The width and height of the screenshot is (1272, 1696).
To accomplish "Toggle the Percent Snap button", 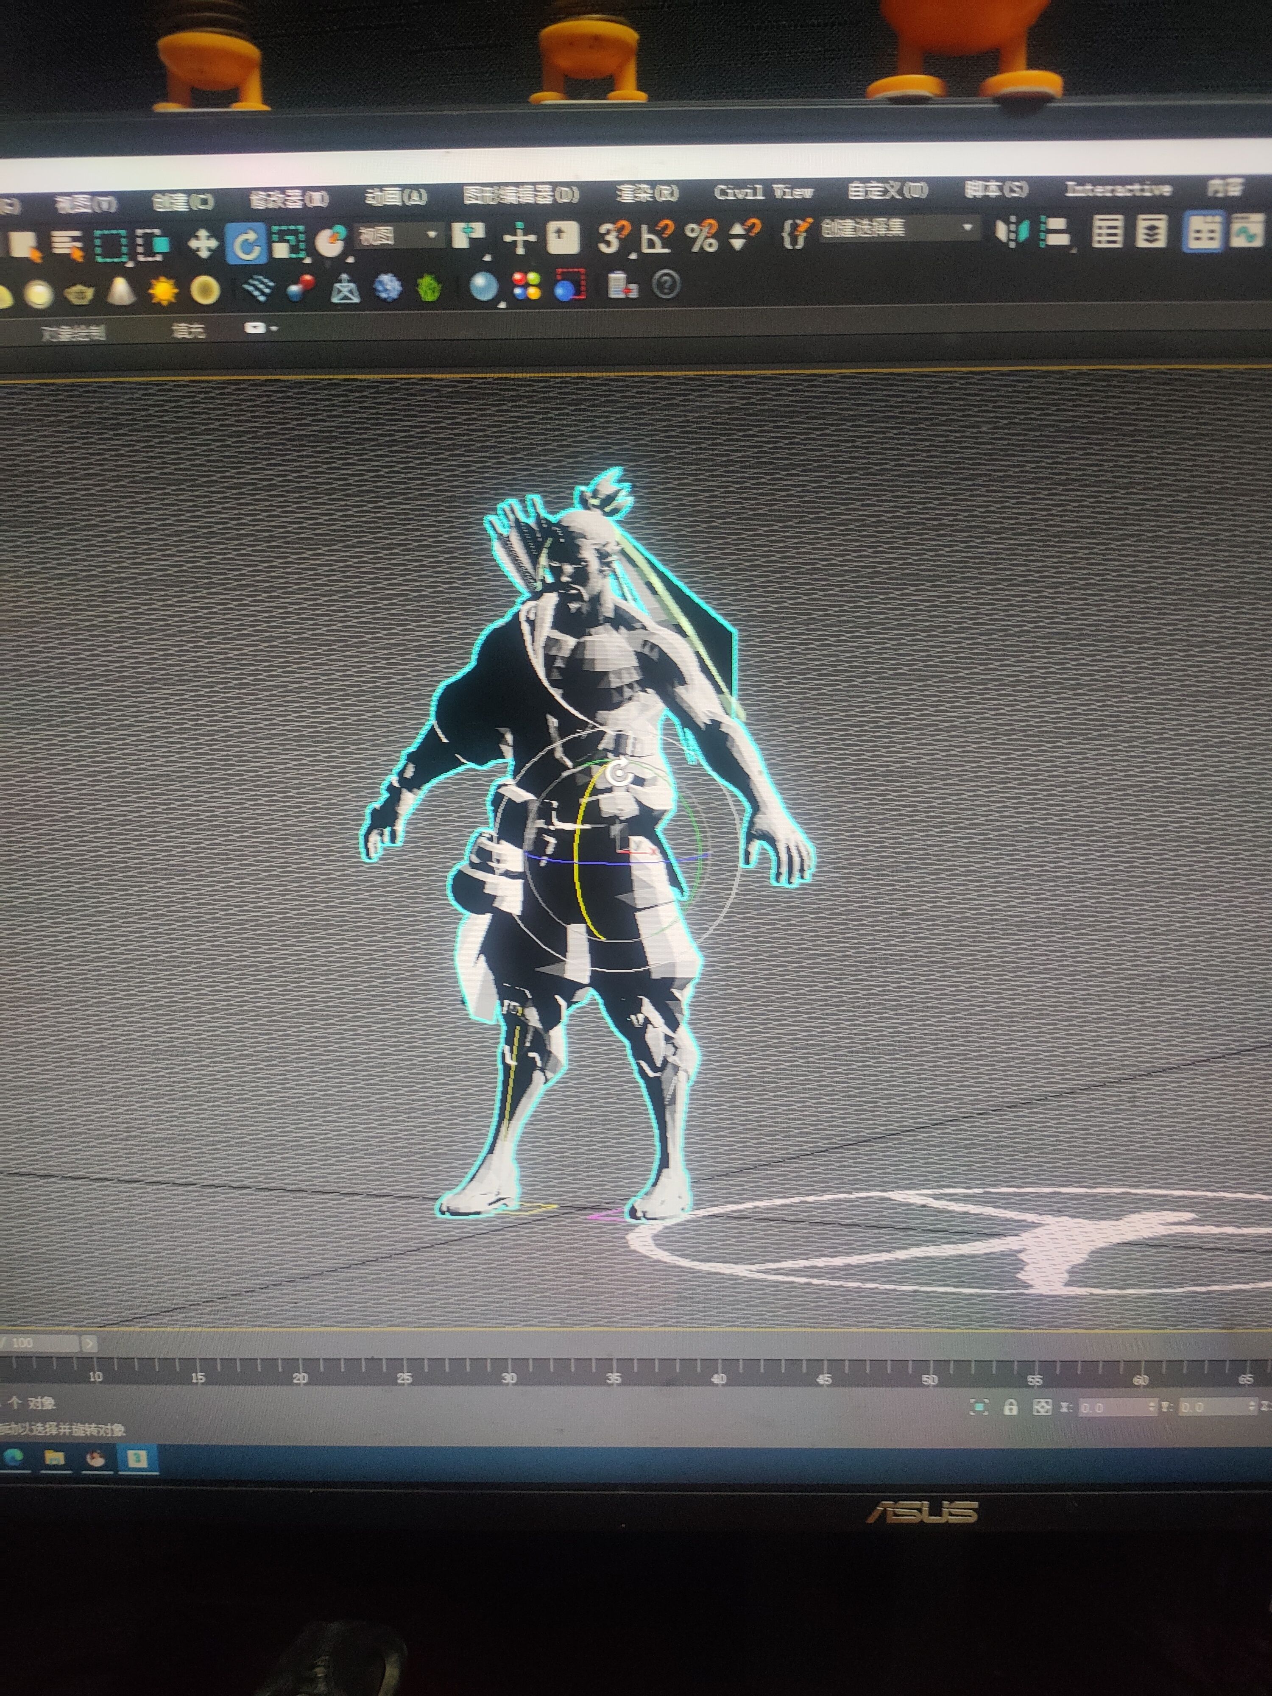I will point(701,235).
